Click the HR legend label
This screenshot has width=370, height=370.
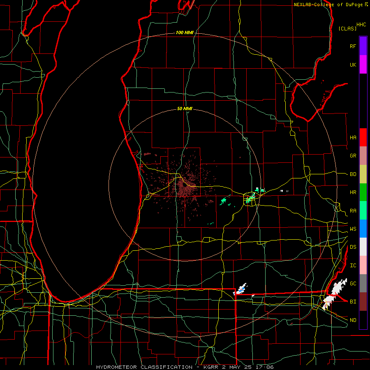[x=353, y=192]
